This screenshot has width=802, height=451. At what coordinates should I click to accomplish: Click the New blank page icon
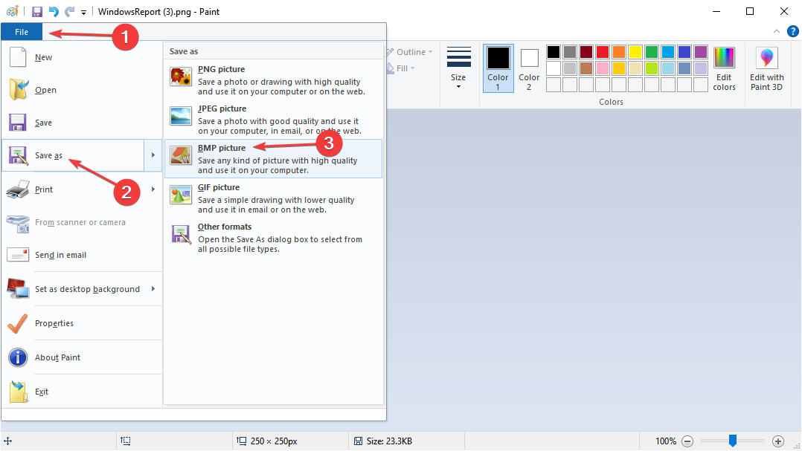click(x=18, y=57)
